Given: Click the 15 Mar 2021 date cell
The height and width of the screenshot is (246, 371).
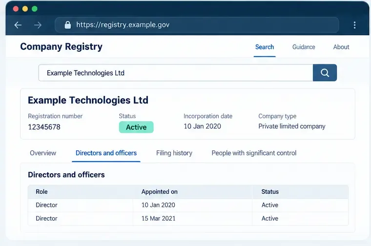Looking at the screenshot, I should [x=159, y=219].
